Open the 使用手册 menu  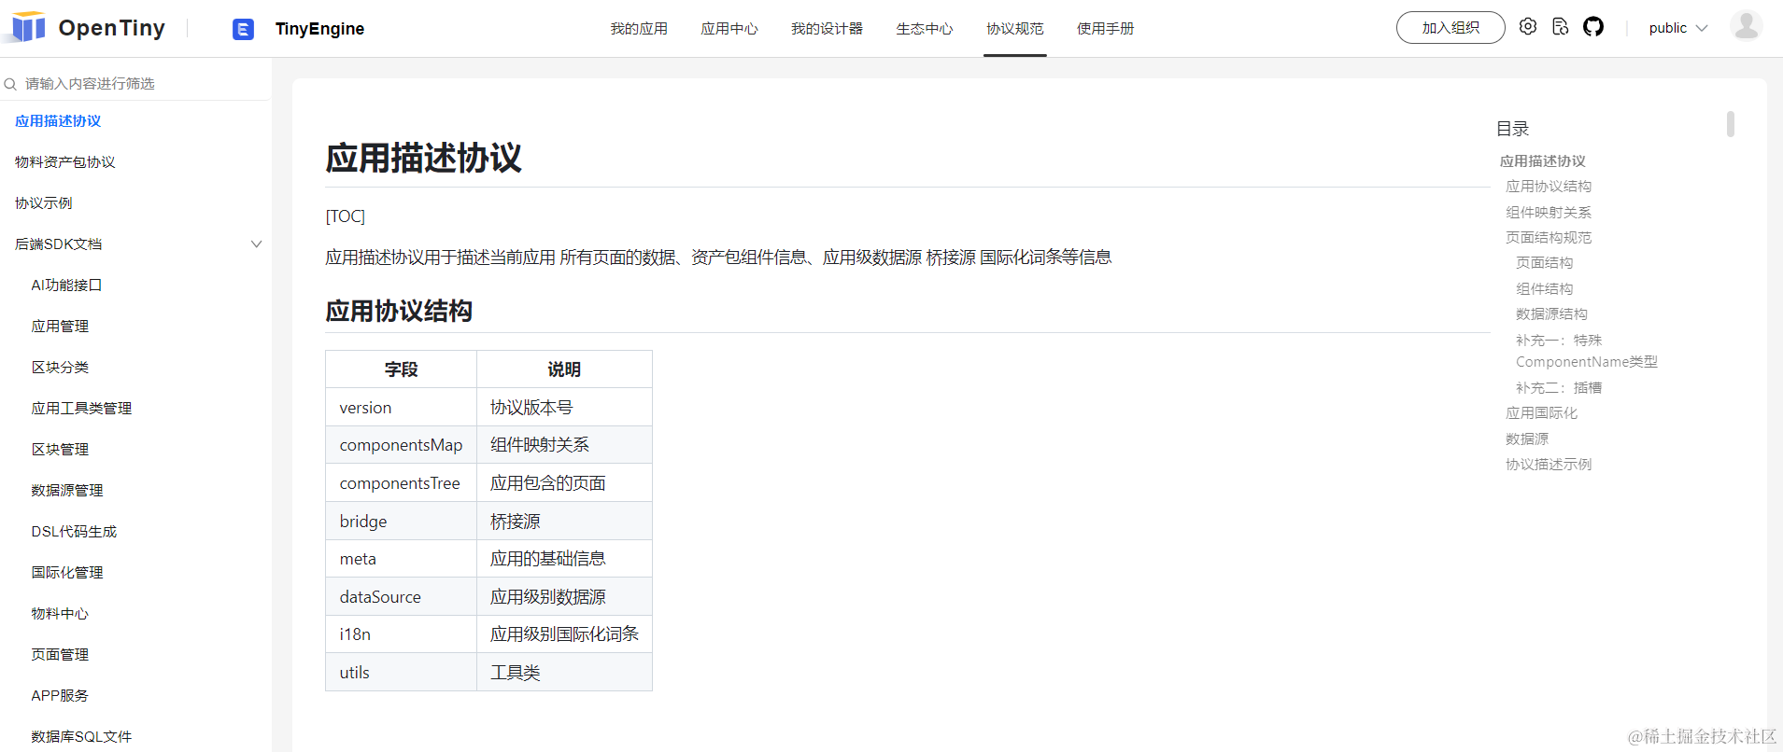pos(1105,29)
